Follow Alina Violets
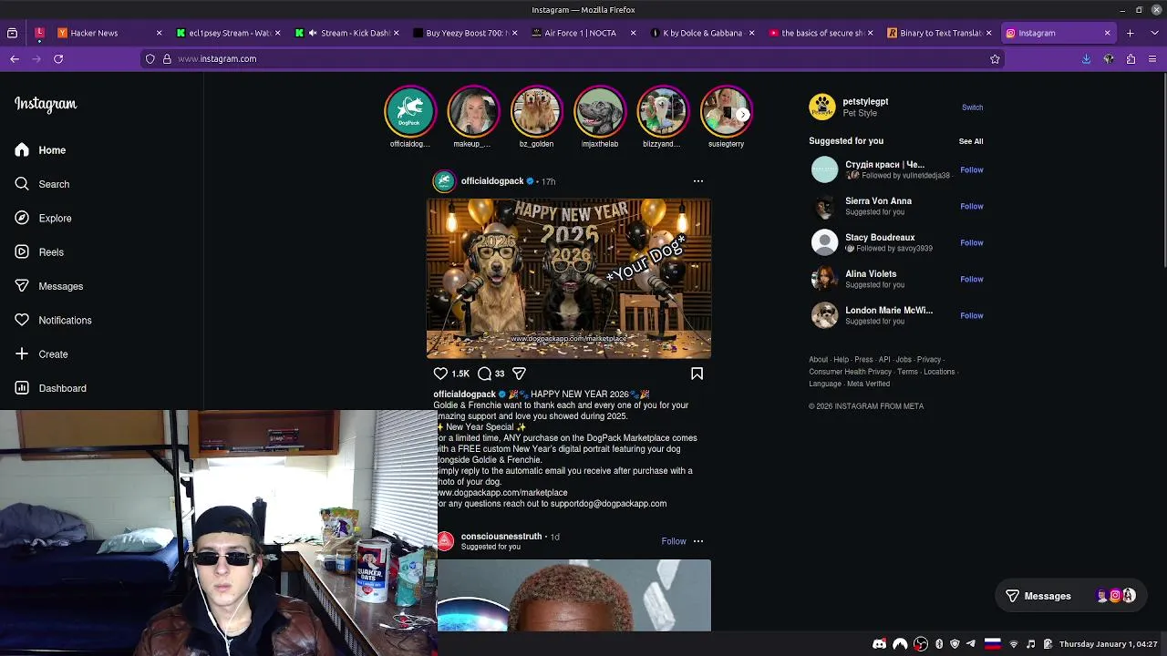1167x656 pixels. pyautogui.click(x=972, y=279)
